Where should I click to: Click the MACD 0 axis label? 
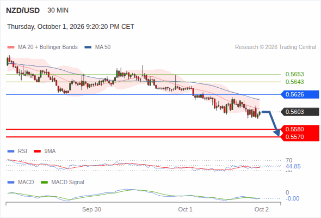click(x=287, y=192)
